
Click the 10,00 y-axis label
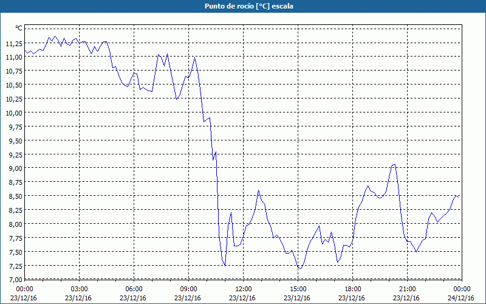click(14, 113)
